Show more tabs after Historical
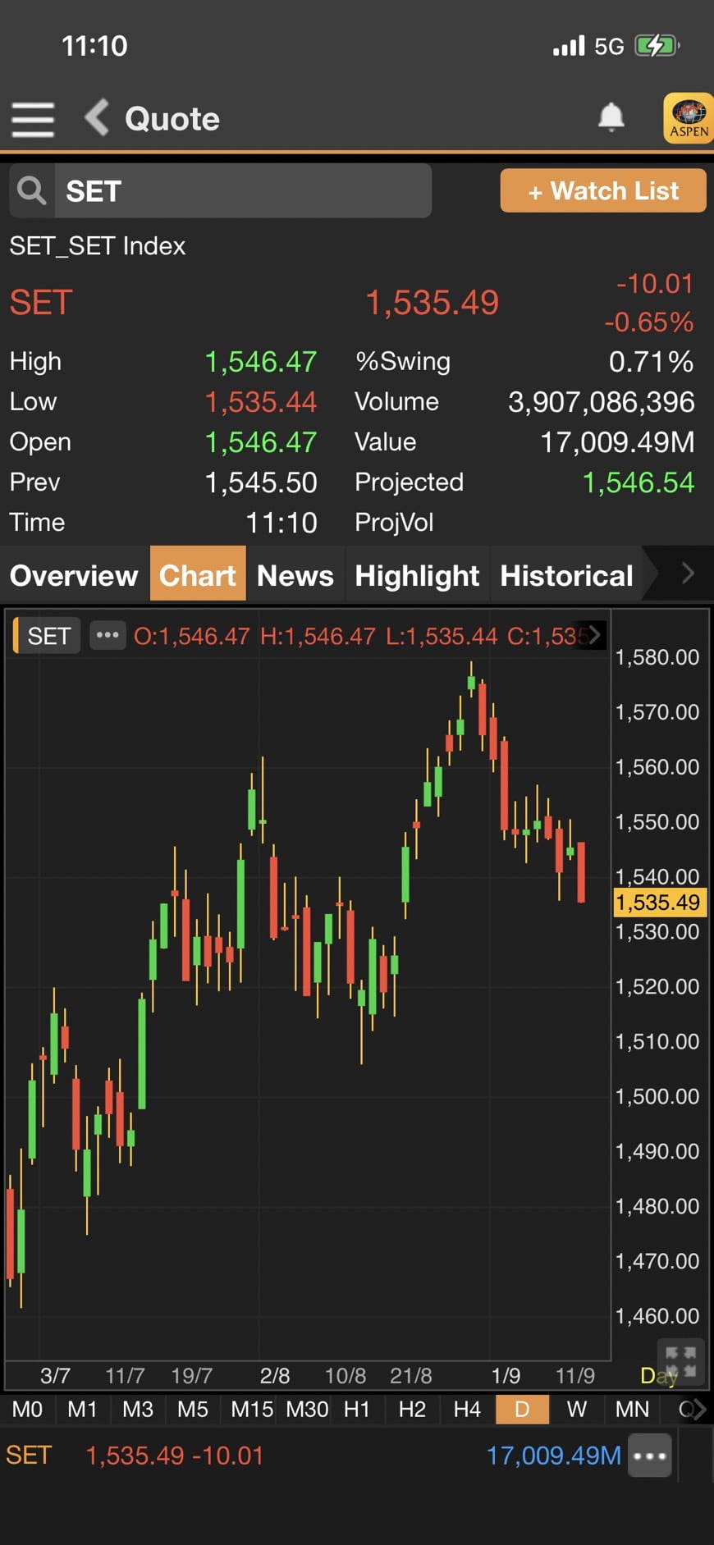This screenshot has width=714, height=1545. [x=688, y=574]
